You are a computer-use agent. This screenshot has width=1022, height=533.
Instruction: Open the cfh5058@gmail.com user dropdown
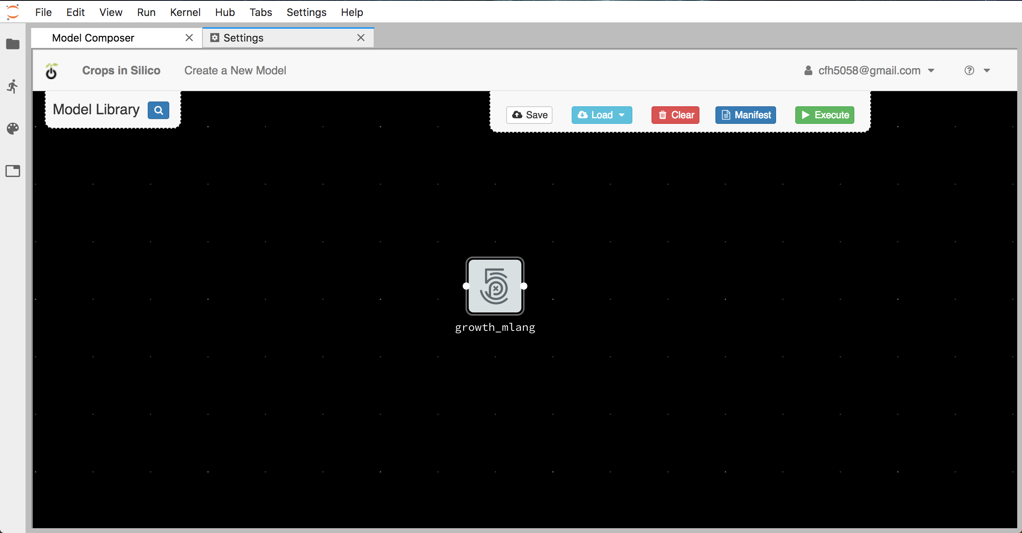(869, 71)
